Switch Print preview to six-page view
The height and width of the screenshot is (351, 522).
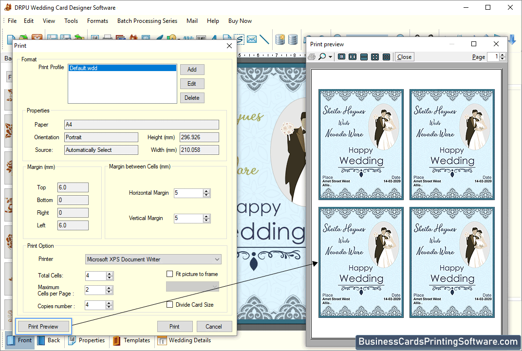point(386,57)
